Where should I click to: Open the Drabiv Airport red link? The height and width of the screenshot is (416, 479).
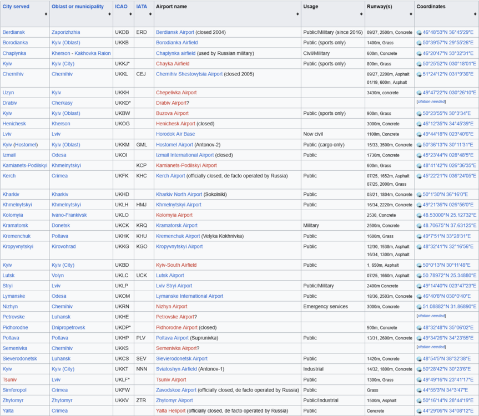(171, 103)
